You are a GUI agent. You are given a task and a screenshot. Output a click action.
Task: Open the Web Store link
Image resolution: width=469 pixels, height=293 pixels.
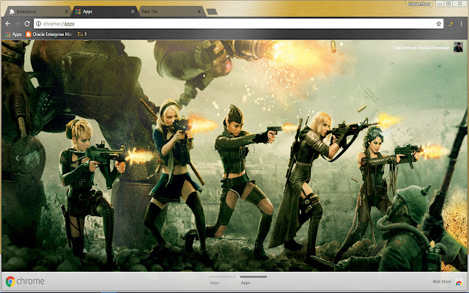tap(441, 281)
